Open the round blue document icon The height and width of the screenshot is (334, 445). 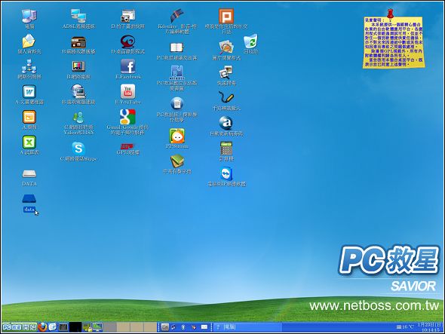(x=176, y=104)
